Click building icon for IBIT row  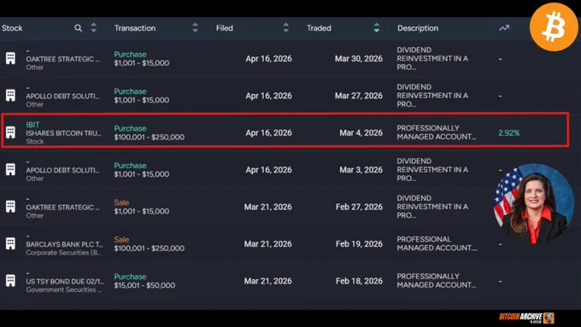11,132
